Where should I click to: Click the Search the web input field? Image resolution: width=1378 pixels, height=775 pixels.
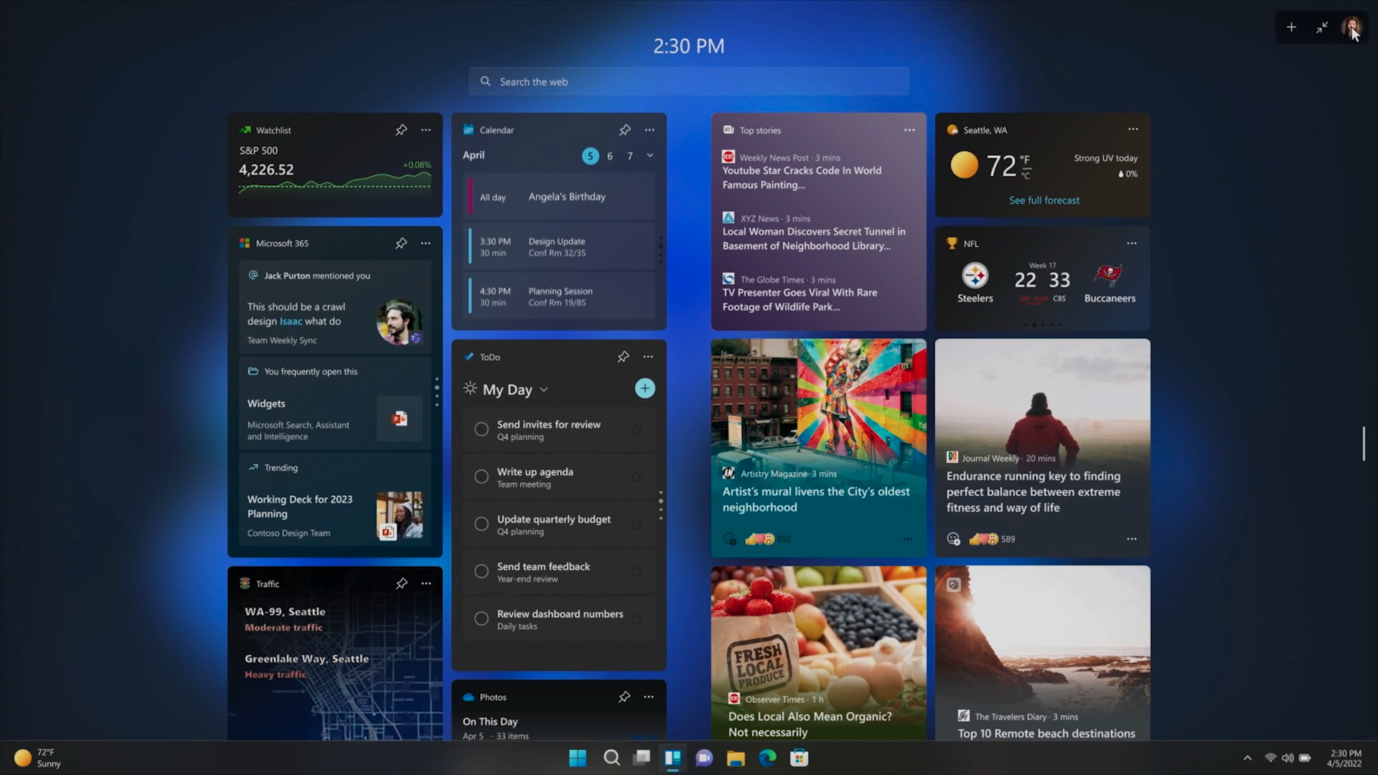pos(689,81)
